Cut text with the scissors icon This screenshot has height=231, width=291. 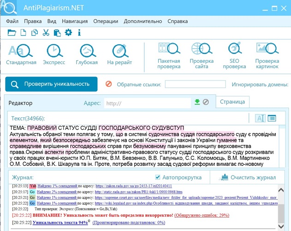46,33
